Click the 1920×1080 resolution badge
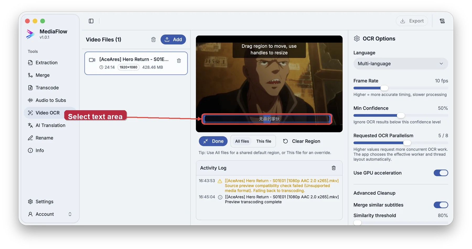Viewport: 472px width, 249px height. [128, 67]
